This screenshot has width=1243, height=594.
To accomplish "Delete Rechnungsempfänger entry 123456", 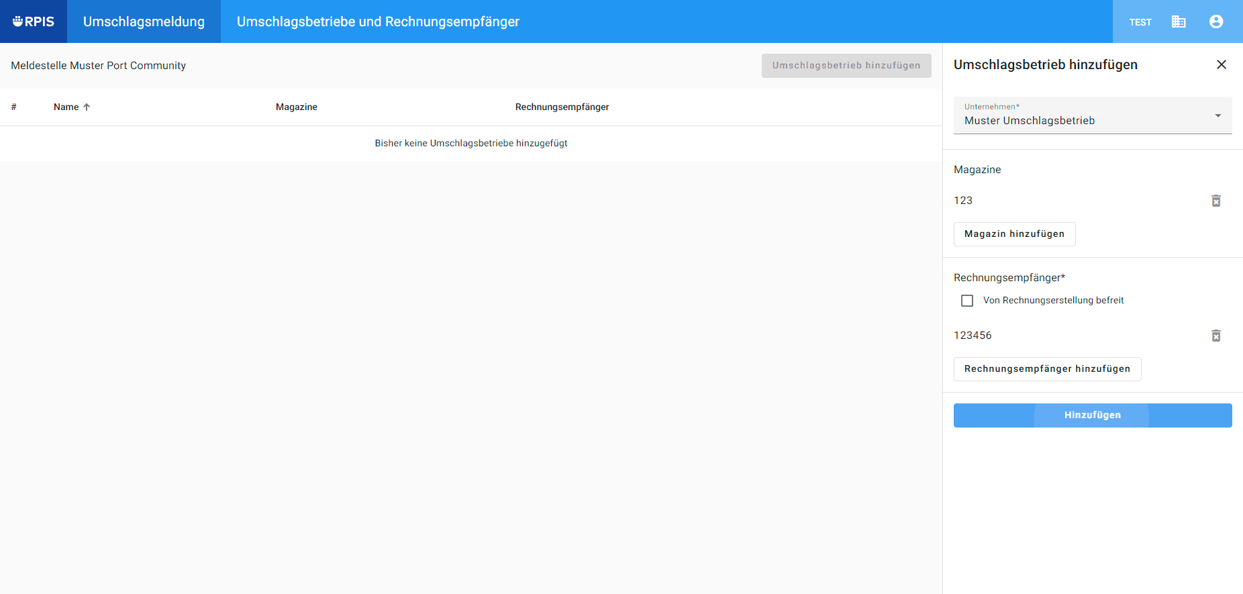I will 1216,336.
